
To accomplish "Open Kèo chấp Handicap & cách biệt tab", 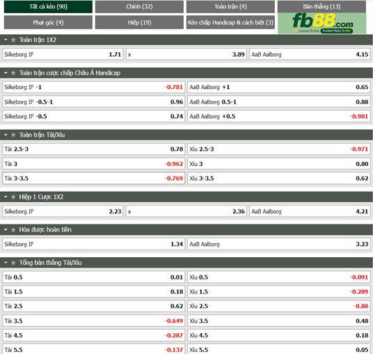I will 230,22.
